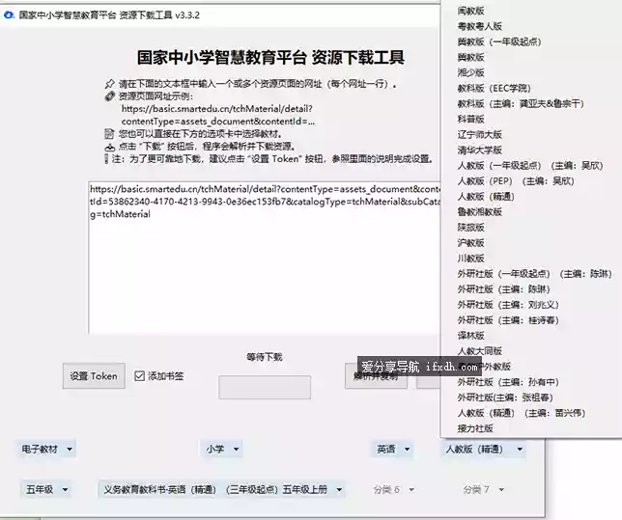Image resolution: width=622 pixels, height=520 pixels.
Task: Open the 五年级上册 textbook dropdown
Action: pos(222,489)
